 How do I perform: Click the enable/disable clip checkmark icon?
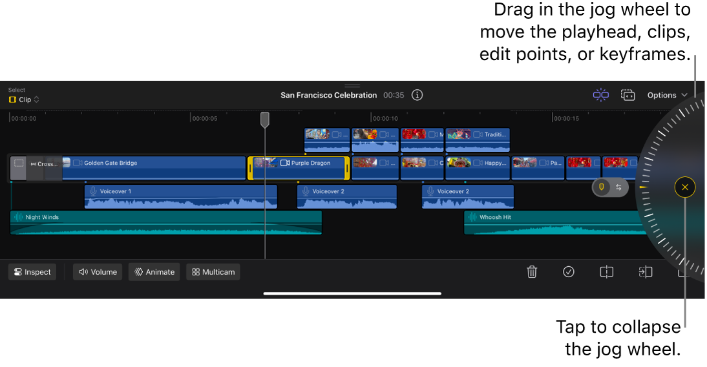569,272
